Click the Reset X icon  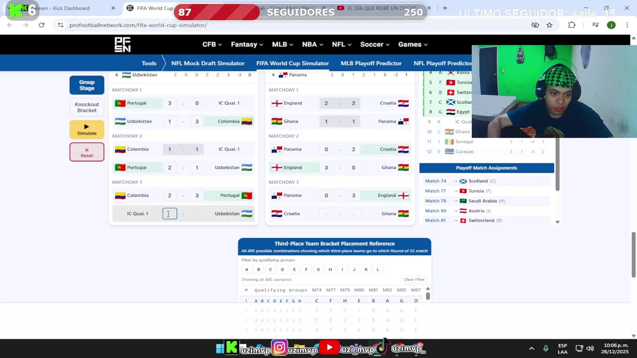coord(87,150)
